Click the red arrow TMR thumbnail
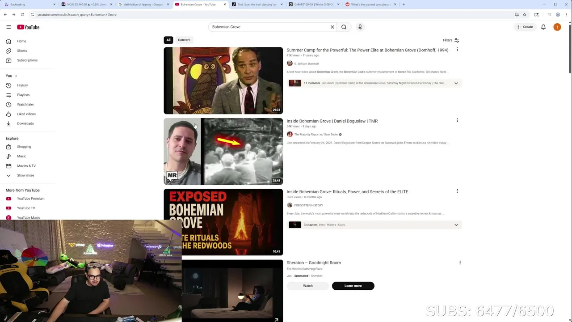Screen dimensions: 572x322 (223, 151)
